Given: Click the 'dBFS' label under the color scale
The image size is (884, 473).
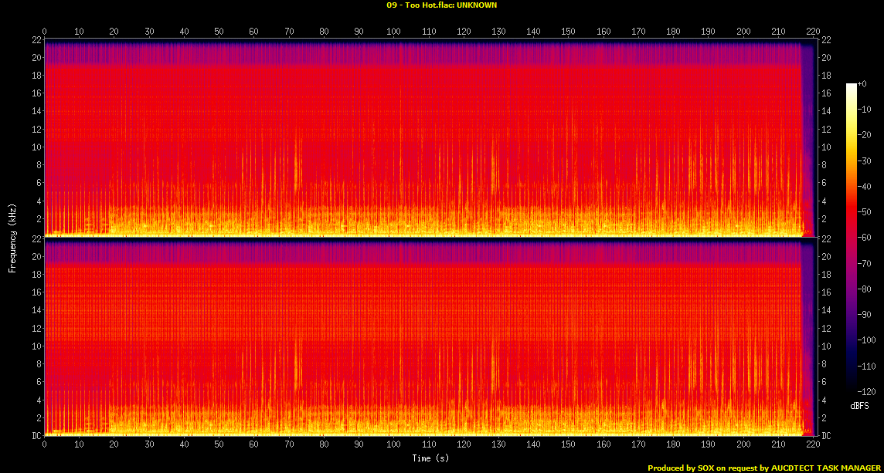Looking at the screenshot, I should tap(860, 406).
